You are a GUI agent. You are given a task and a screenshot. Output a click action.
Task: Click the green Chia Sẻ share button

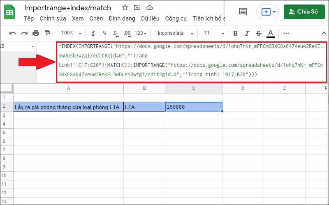pyautogui.click(x=304, y=12)
